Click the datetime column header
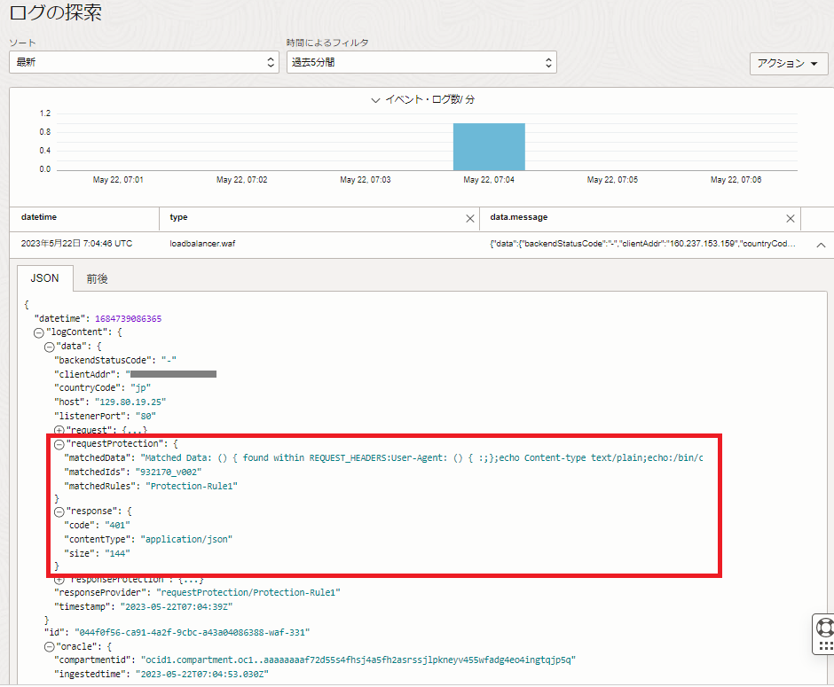The height and width of the screenshot is (687, 834). coord(40,217)
